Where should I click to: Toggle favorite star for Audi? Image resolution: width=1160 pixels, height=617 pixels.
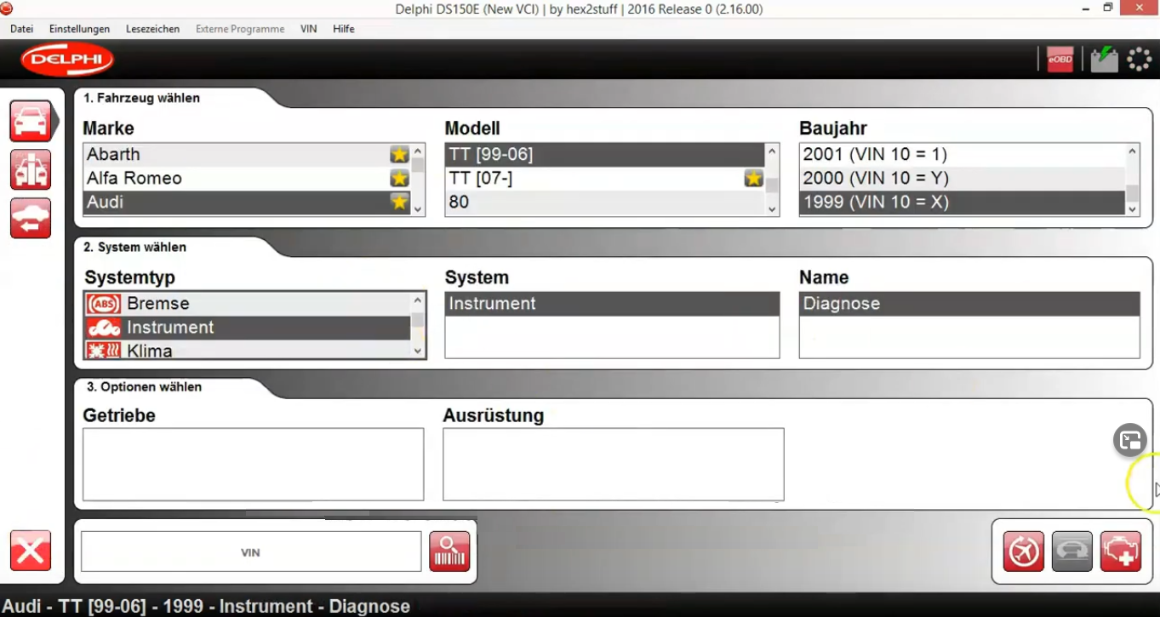pyautogui.click(x=399, y=202)
